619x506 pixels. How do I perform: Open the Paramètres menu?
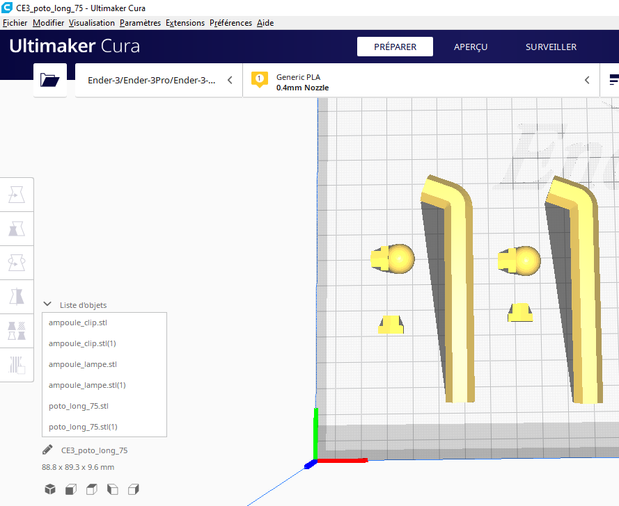coord(140,23)
